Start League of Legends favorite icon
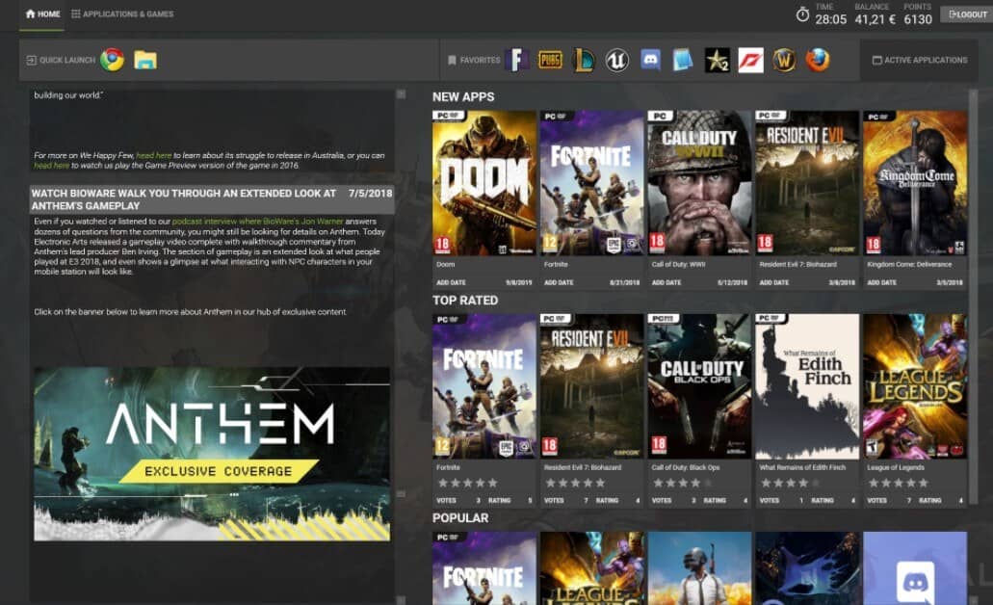The width and height of the screenshot is (993, 605). (584, 60)
